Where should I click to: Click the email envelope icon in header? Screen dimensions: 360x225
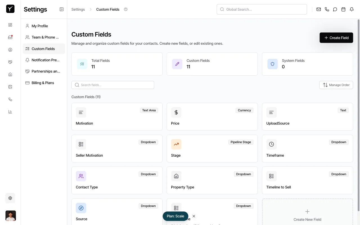point(318,9)
